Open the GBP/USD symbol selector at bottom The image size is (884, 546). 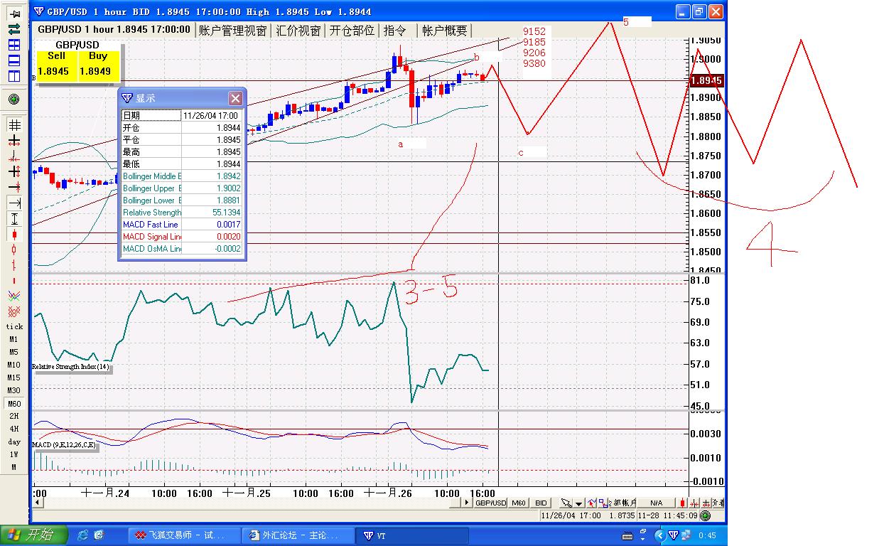pos(491,503)
